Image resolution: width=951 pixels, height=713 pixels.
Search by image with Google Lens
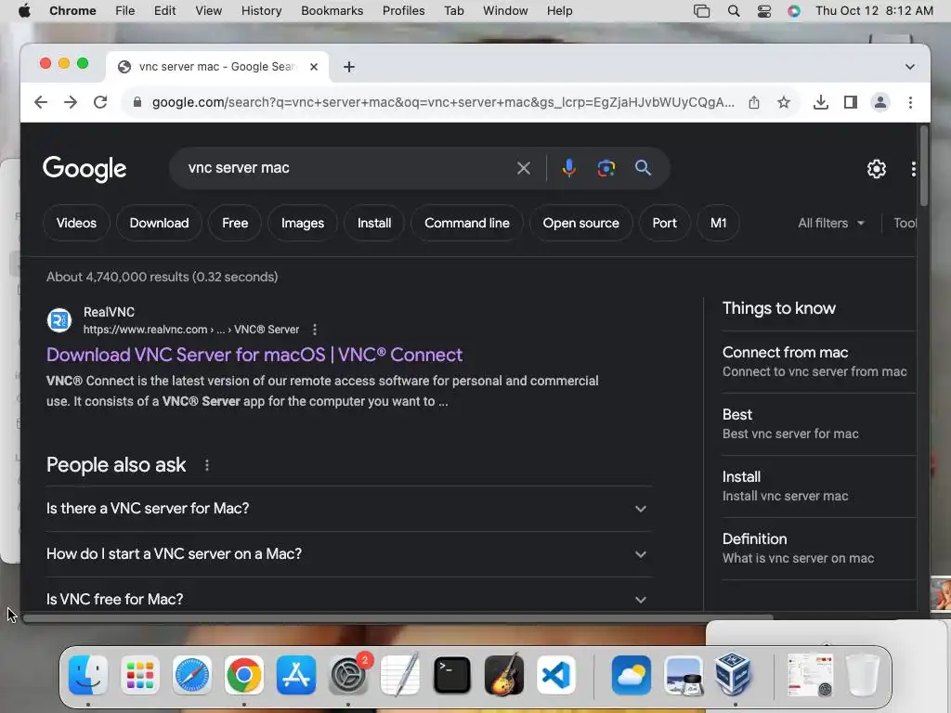point(606,168)
